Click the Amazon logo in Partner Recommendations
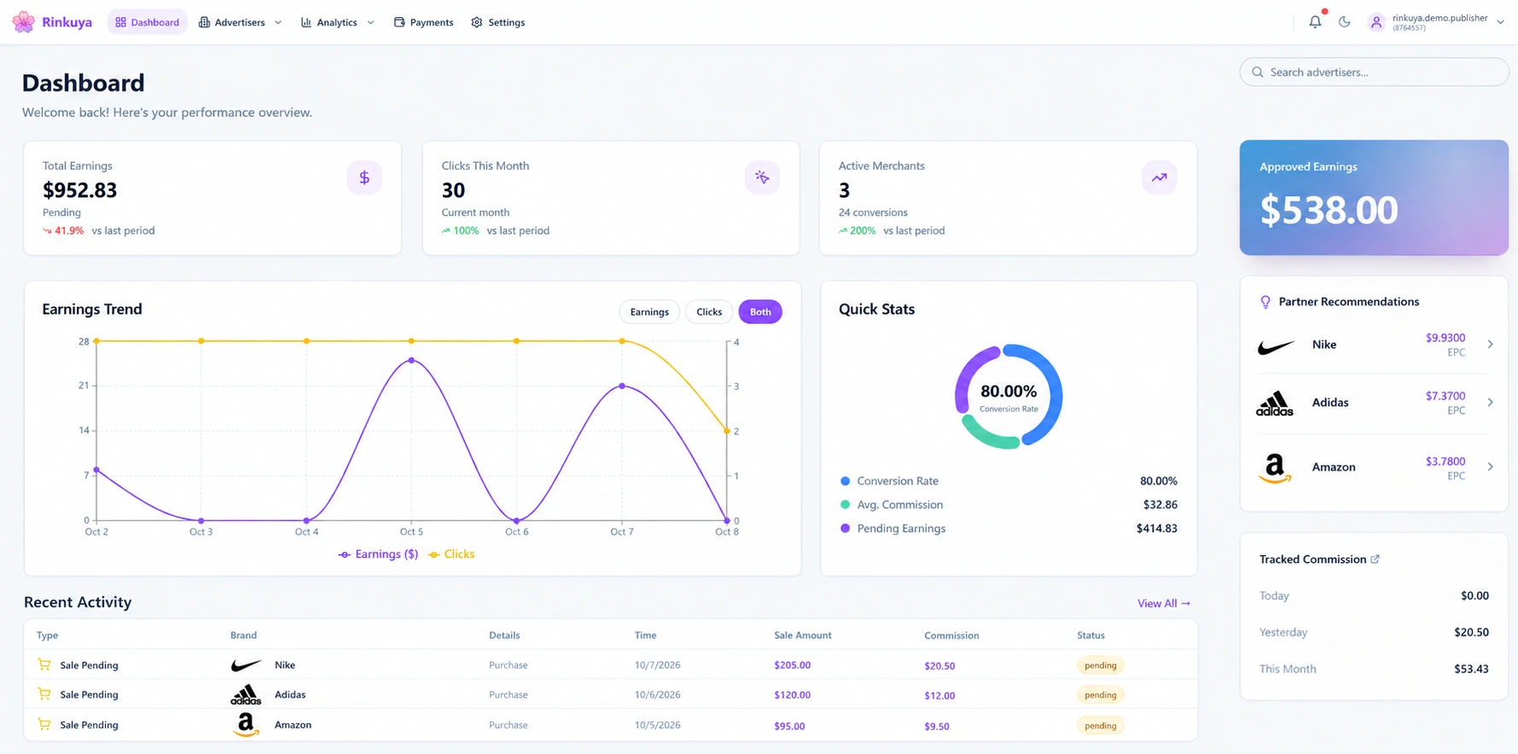 click(x=1275, y=468)
